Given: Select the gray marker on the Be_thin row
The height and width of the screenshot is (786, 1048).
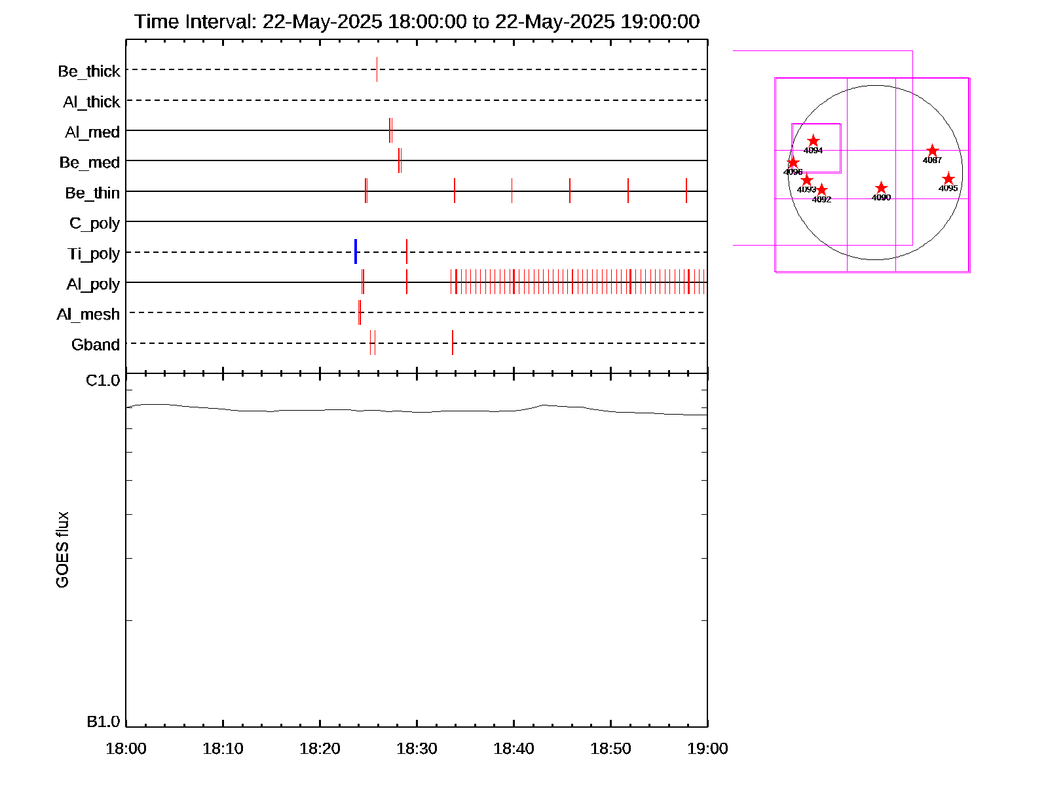Looking at the screenshot, I should pos(512,191).
